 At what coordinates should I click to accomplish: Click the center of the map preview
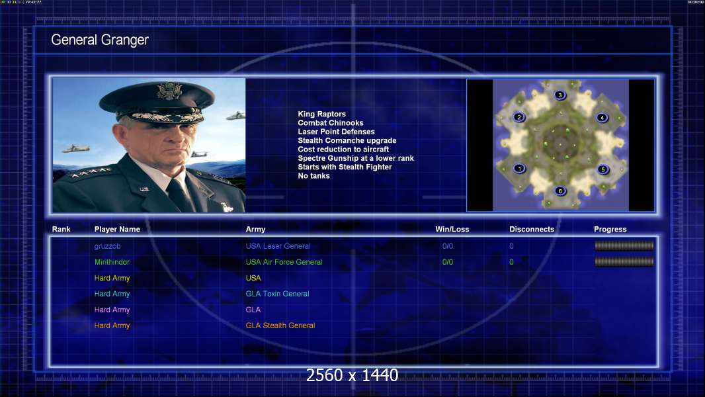pyautogui.click(x=561, y=145)
